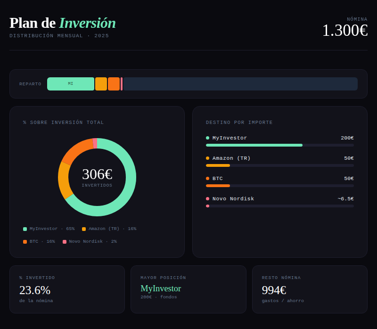Click the 50€ amount for Amazon (TR)
Image resolution: width=377 pixels, height=329 pixels.
[x=349, y=158]
